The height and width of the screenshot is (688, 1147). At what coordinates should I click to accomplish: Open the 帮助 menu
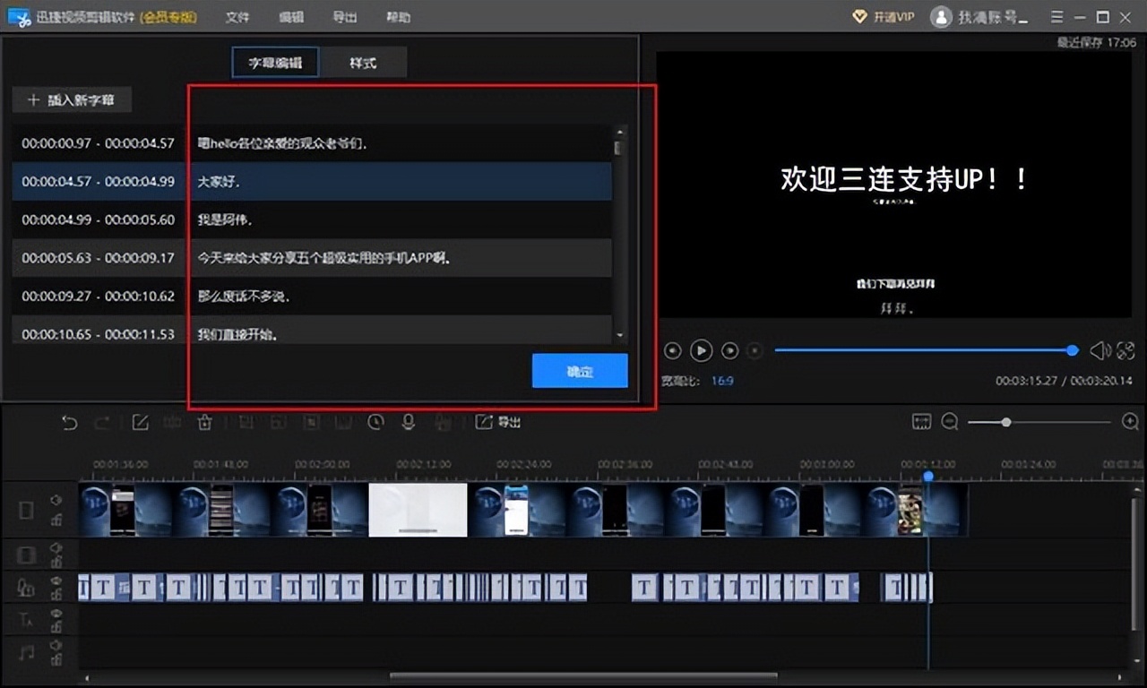[x=397, y=17]
